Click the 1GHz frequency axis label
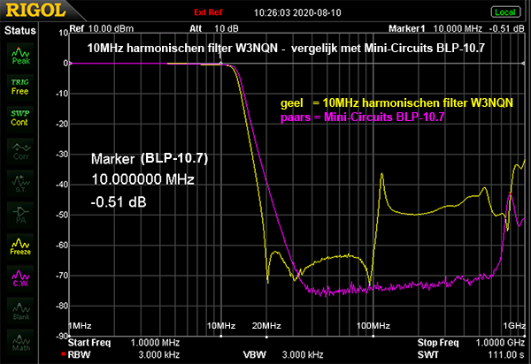531x364 pixels. pos(514,326)
